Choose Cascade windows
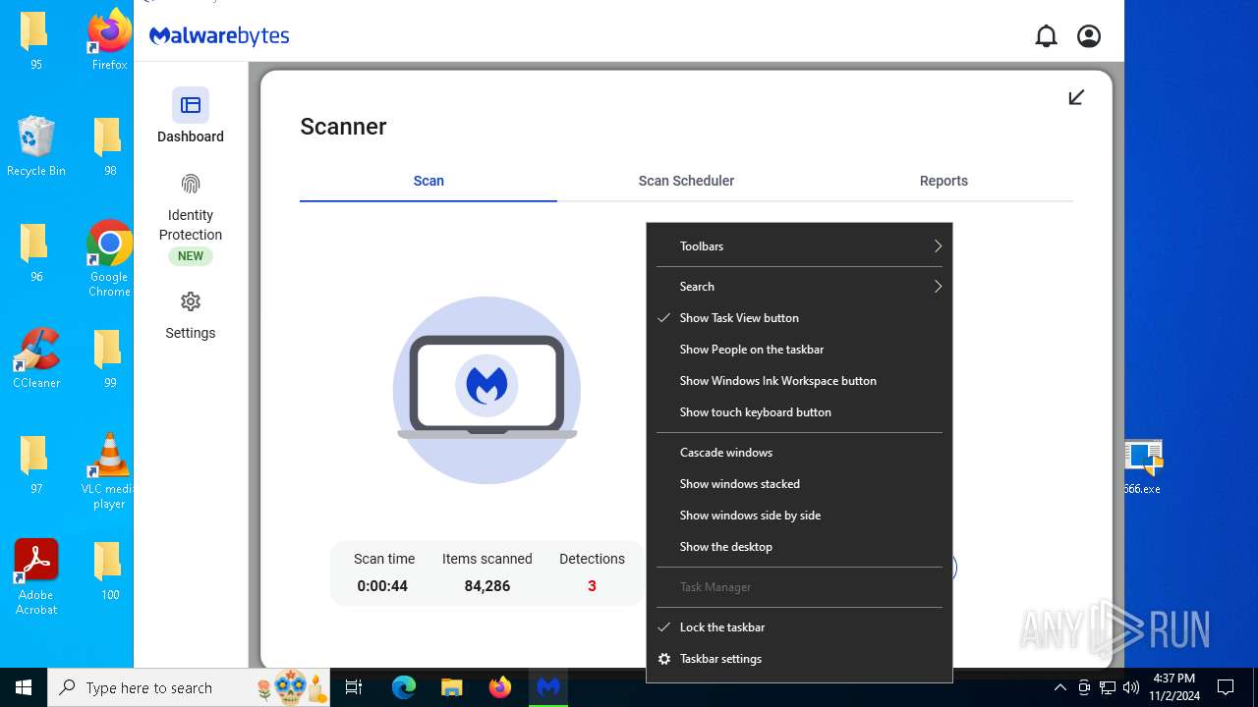1258x707 pixels. [799, 453]
